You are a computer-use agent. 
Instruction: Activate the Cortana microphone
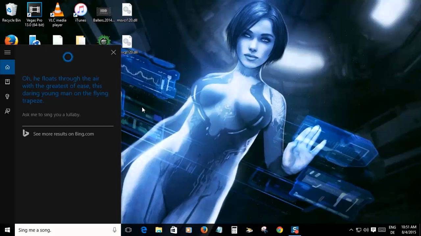[x=114, y=230]
